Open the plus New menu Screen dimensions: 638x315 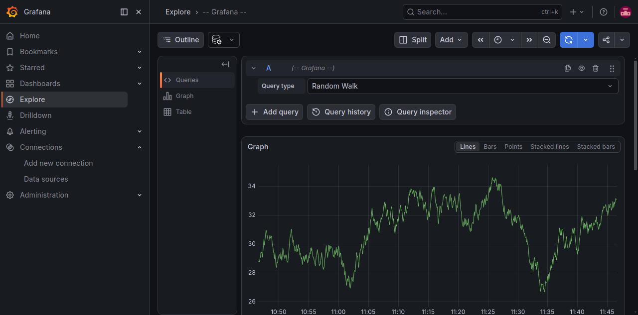[x=577, y=12]
